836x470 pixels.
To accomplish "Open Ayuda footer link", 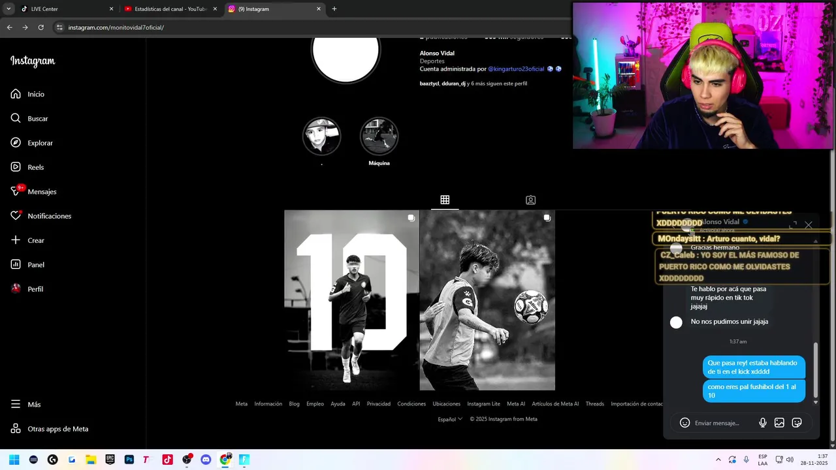I will pyautogui.click(x=338, y=404).
